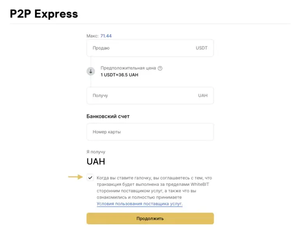The width and height of the screenshot is (300, 237).
Task: Click the yellow arrow pointing at checkbox
Action: click(x=75, y=177)
